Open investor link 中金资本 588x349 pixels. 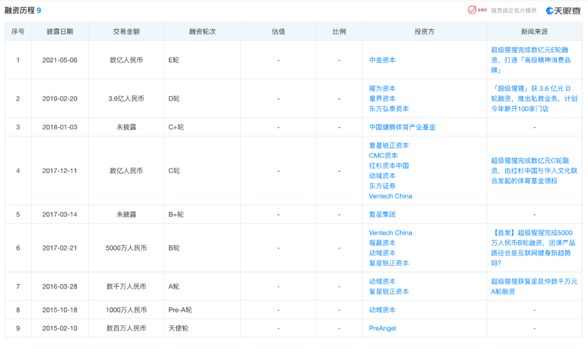click(x=382, y=60)
